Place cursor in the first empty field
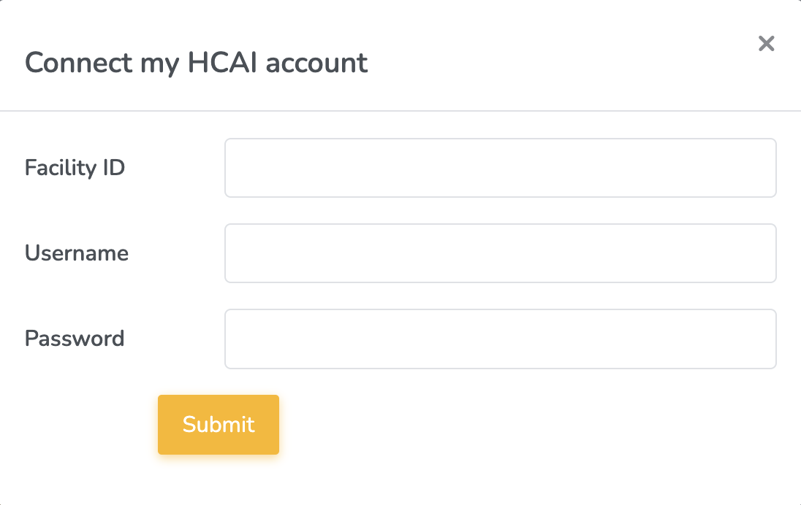The image size is (801, 505). 501,167
